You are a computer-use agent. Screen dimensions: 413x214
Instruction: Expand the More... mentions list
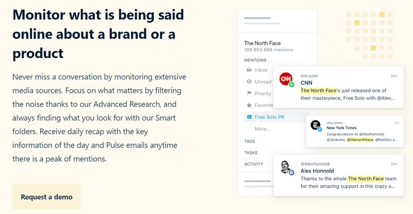pos(262,129)
